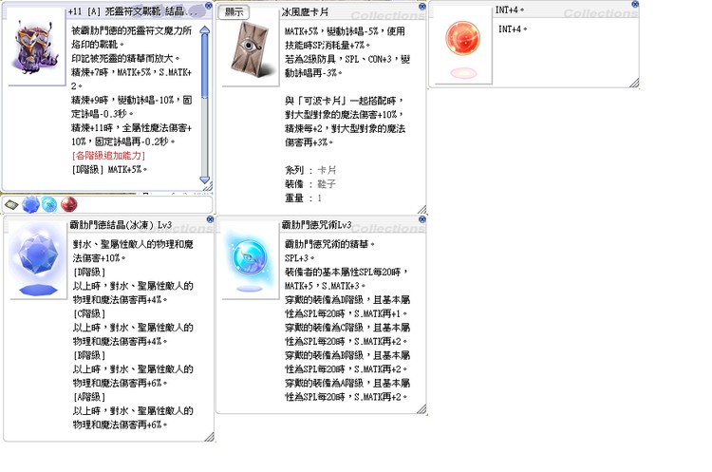Click the blue scrollbar thumb in boots window
Image resolution: width=712 pixels, height=472 pixels.
205,66
